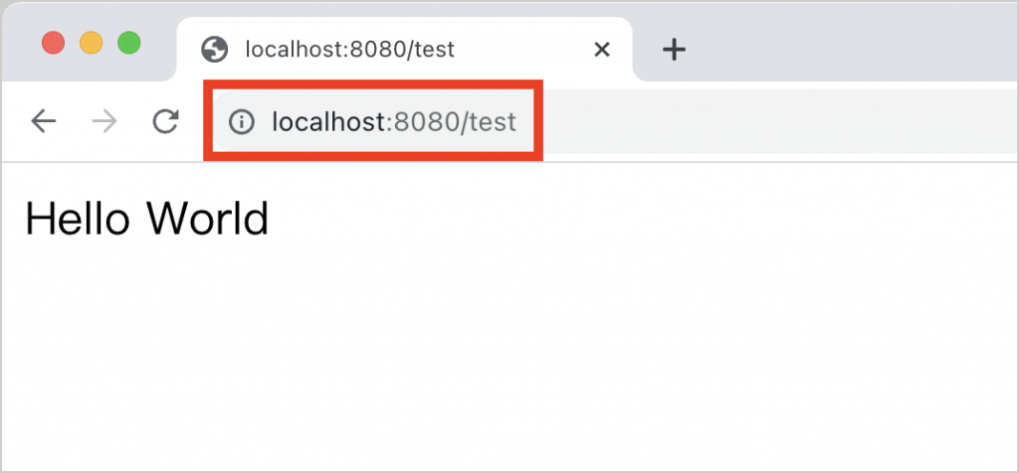The height and width of the screenshot is (473, 1019).
Task: Click the red close window button
Action: (53, 44)
